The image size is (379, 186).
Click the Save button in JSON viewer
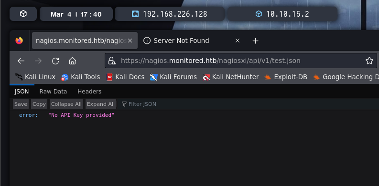point(21,104)
